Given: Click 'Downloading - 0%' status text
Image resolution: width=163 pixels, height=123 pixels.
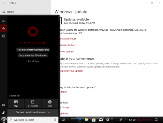Looking at the screenshot, I should pos(72,33).
